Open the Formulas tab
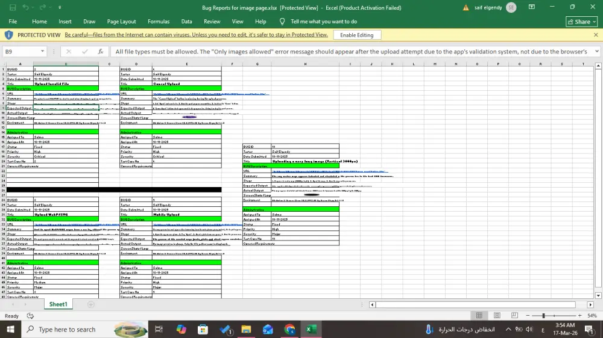 (x=159, y=22)
